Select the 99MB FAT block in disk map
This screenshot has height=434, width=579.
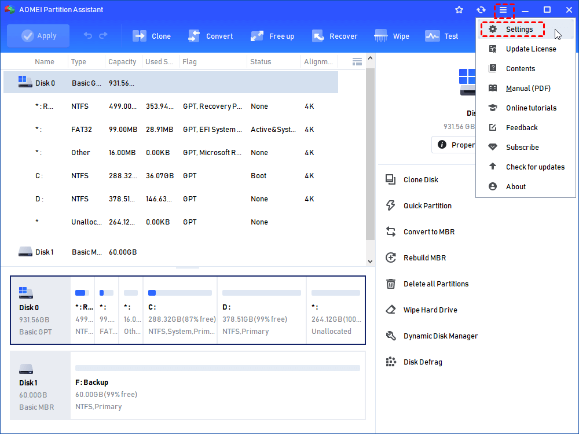pos(107,310)
